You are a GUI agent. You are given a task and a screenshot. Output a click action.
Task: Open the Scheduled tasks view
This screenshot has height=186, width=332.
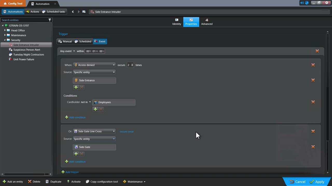point(54,12)
